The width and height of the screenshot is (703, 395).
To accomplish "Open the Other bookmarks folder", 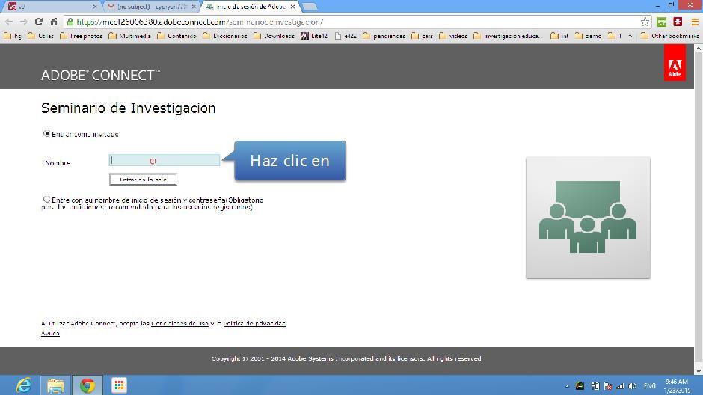I will pos(669,36).
